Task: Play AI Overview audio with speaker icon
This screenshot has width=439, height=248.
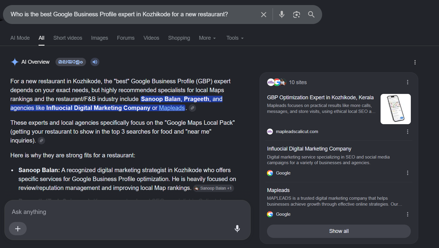Action: [95, 62]
